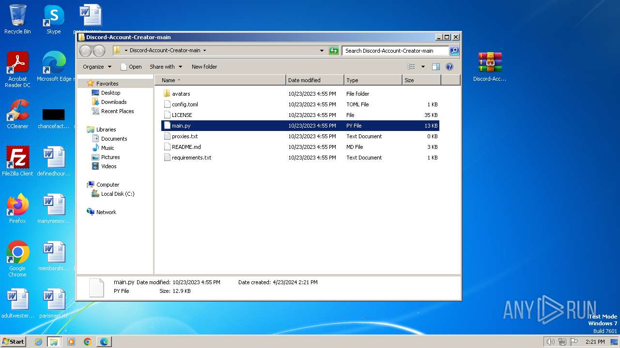Image resolution: width=620 pixels, height=348 pixels.
Task: Select the requirements.txt file
Action: click(300, 158)
